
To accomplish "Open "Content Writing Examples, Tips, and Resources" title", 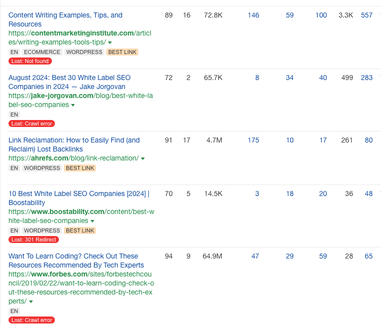I will pyautogui.click(x=65, y=19).
